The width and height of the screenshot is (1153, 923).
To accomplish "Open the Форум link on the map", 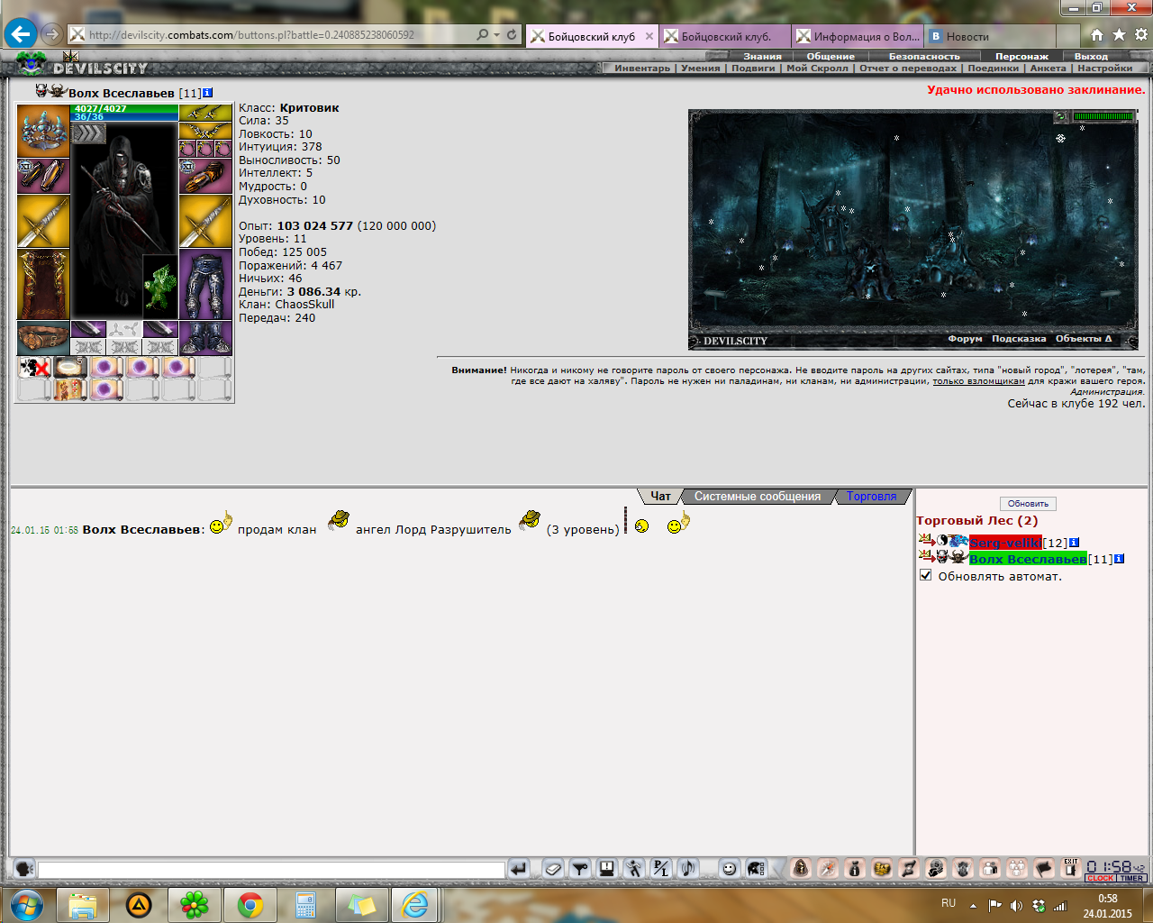I will (x=965, y=339).
